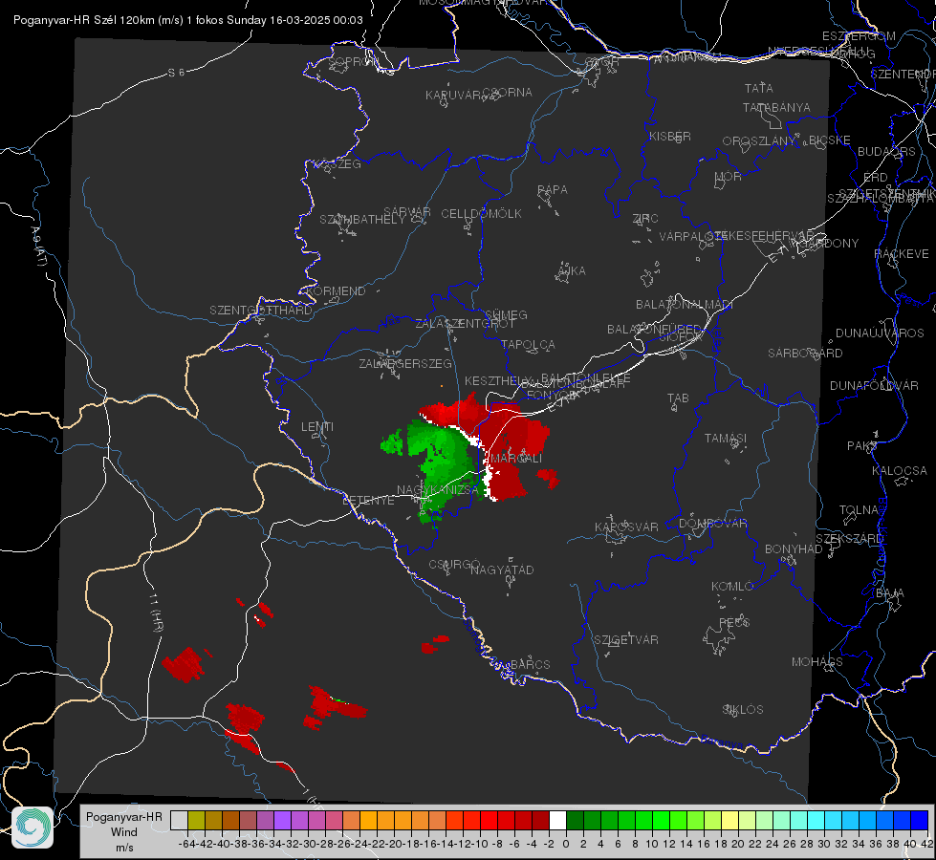The height and width of the screenshot is (860, 936).
Task: Click the 'S 6' road label
Action: pos(176,73)
